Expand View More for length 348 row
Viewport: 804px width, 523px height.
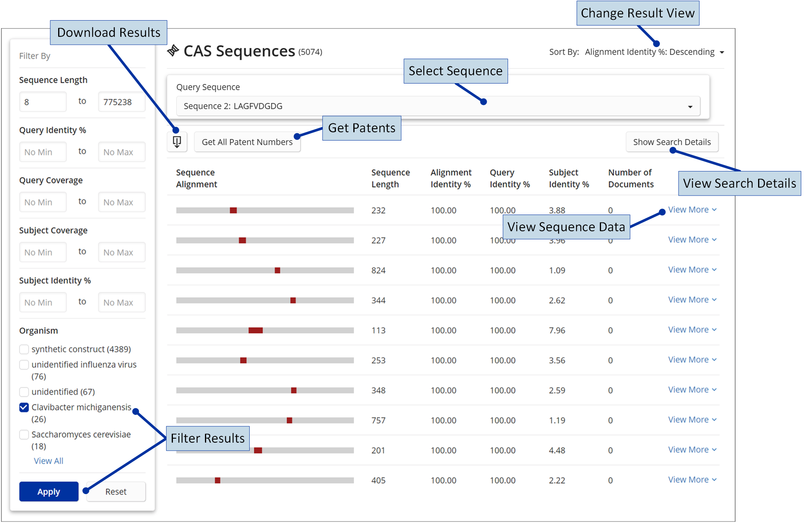tap(692, 390)
